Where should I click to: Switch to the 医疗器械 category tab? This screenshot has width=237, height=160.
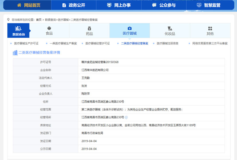pyautogui.click(x=130, y=31)
